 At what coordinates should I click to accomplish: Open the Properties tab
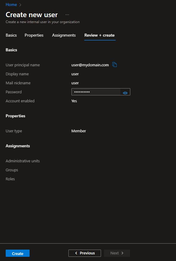[34, 35]
